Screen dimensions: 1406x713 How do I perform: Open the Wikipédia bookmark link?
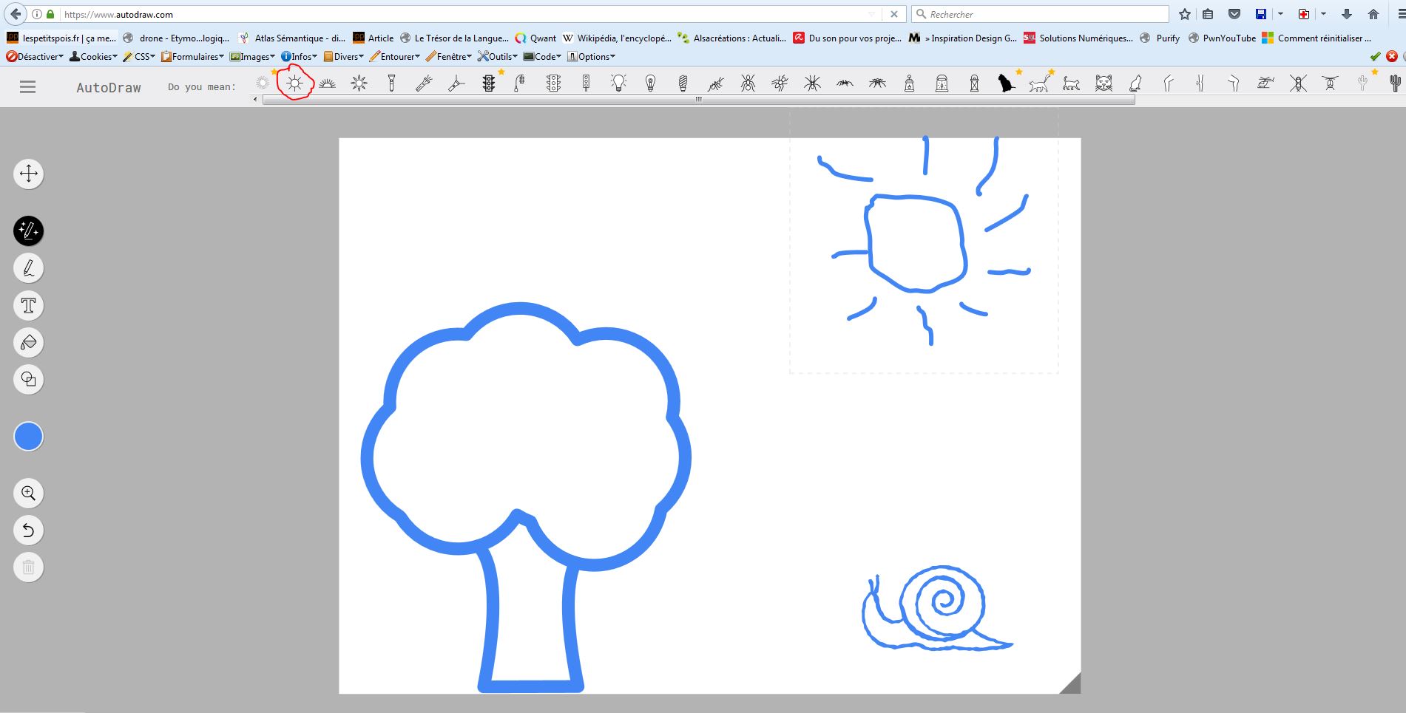pos(617,38)
